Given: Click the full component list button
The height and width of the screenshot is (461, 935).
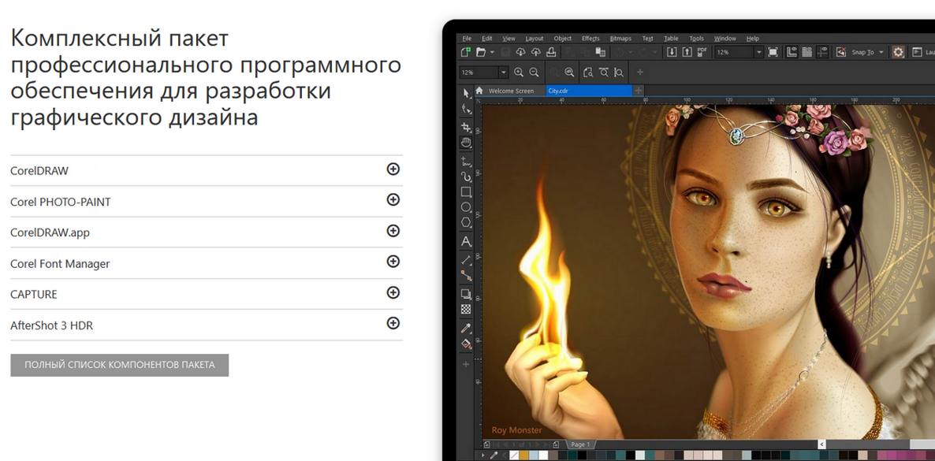Looking at the screenshot, I should coord(119,365).
